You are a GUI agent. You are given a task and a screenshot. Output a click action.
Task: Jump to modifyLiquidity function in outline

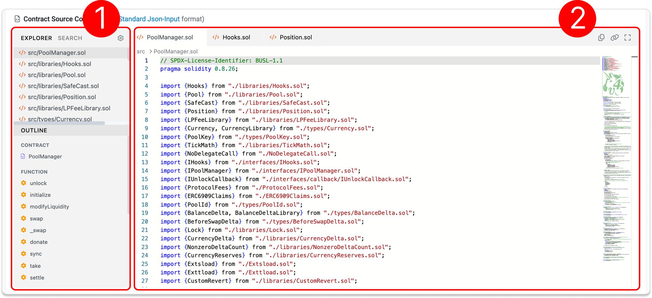[49, 206]
